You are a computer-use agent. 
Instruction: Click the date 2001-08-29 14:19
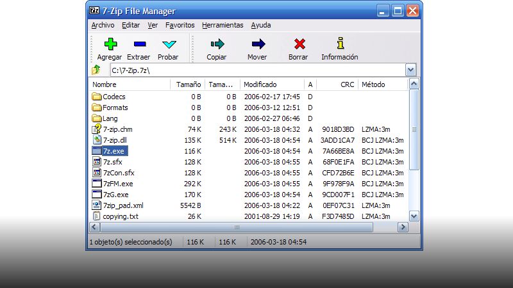(272, 216)
